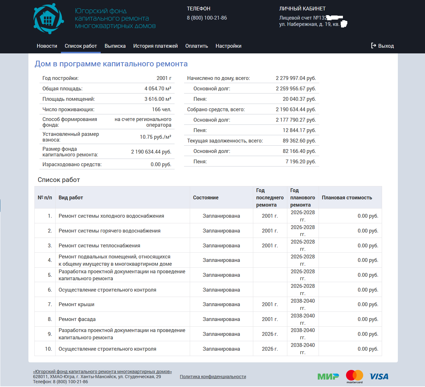Click the МИР payment system logo

point(328,376)
